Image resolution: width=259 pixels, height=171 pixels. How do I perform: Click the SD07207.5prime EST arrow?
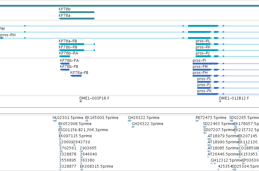(205, 133)
